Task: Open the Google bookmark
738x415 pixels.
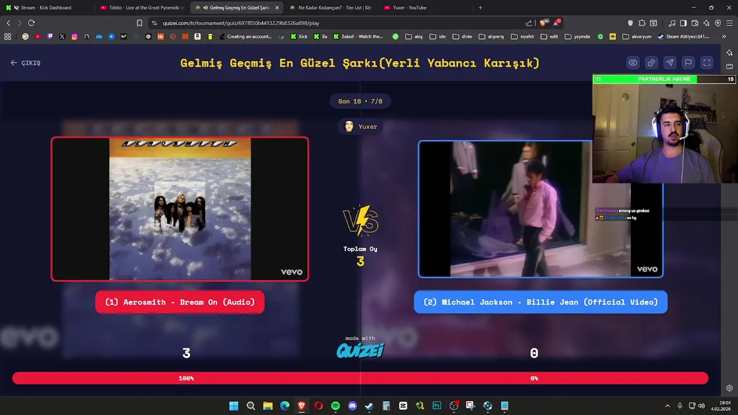Action: (x=25, y=36)
